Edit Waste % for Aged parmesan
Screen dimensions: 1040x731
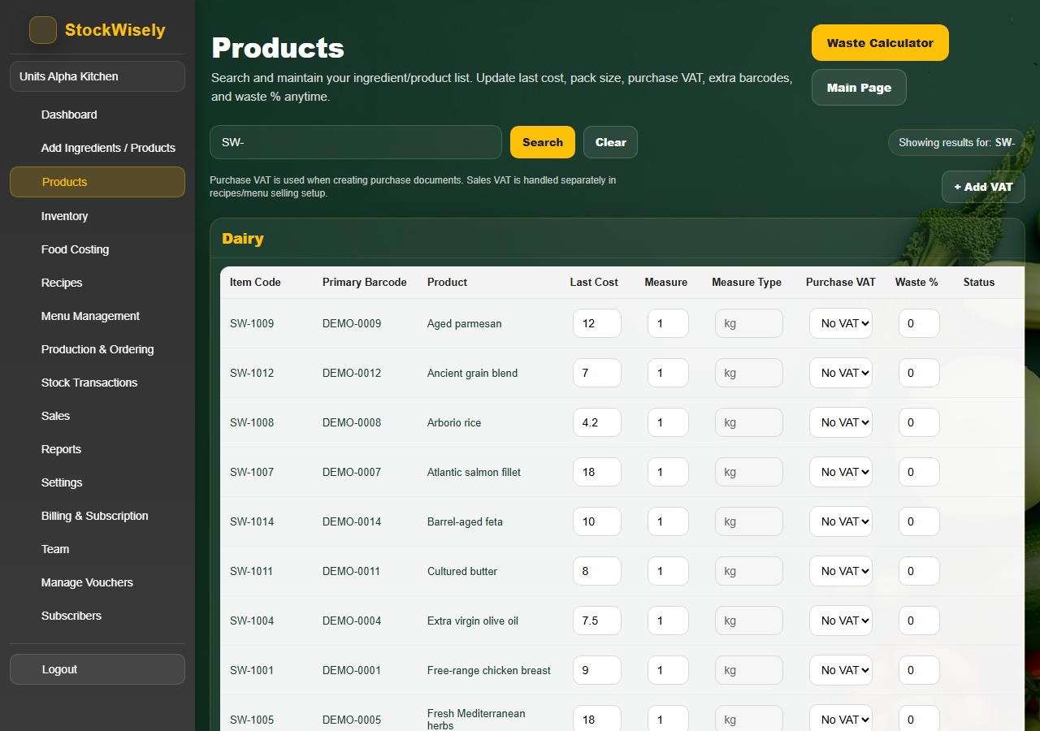pos(919,323)
